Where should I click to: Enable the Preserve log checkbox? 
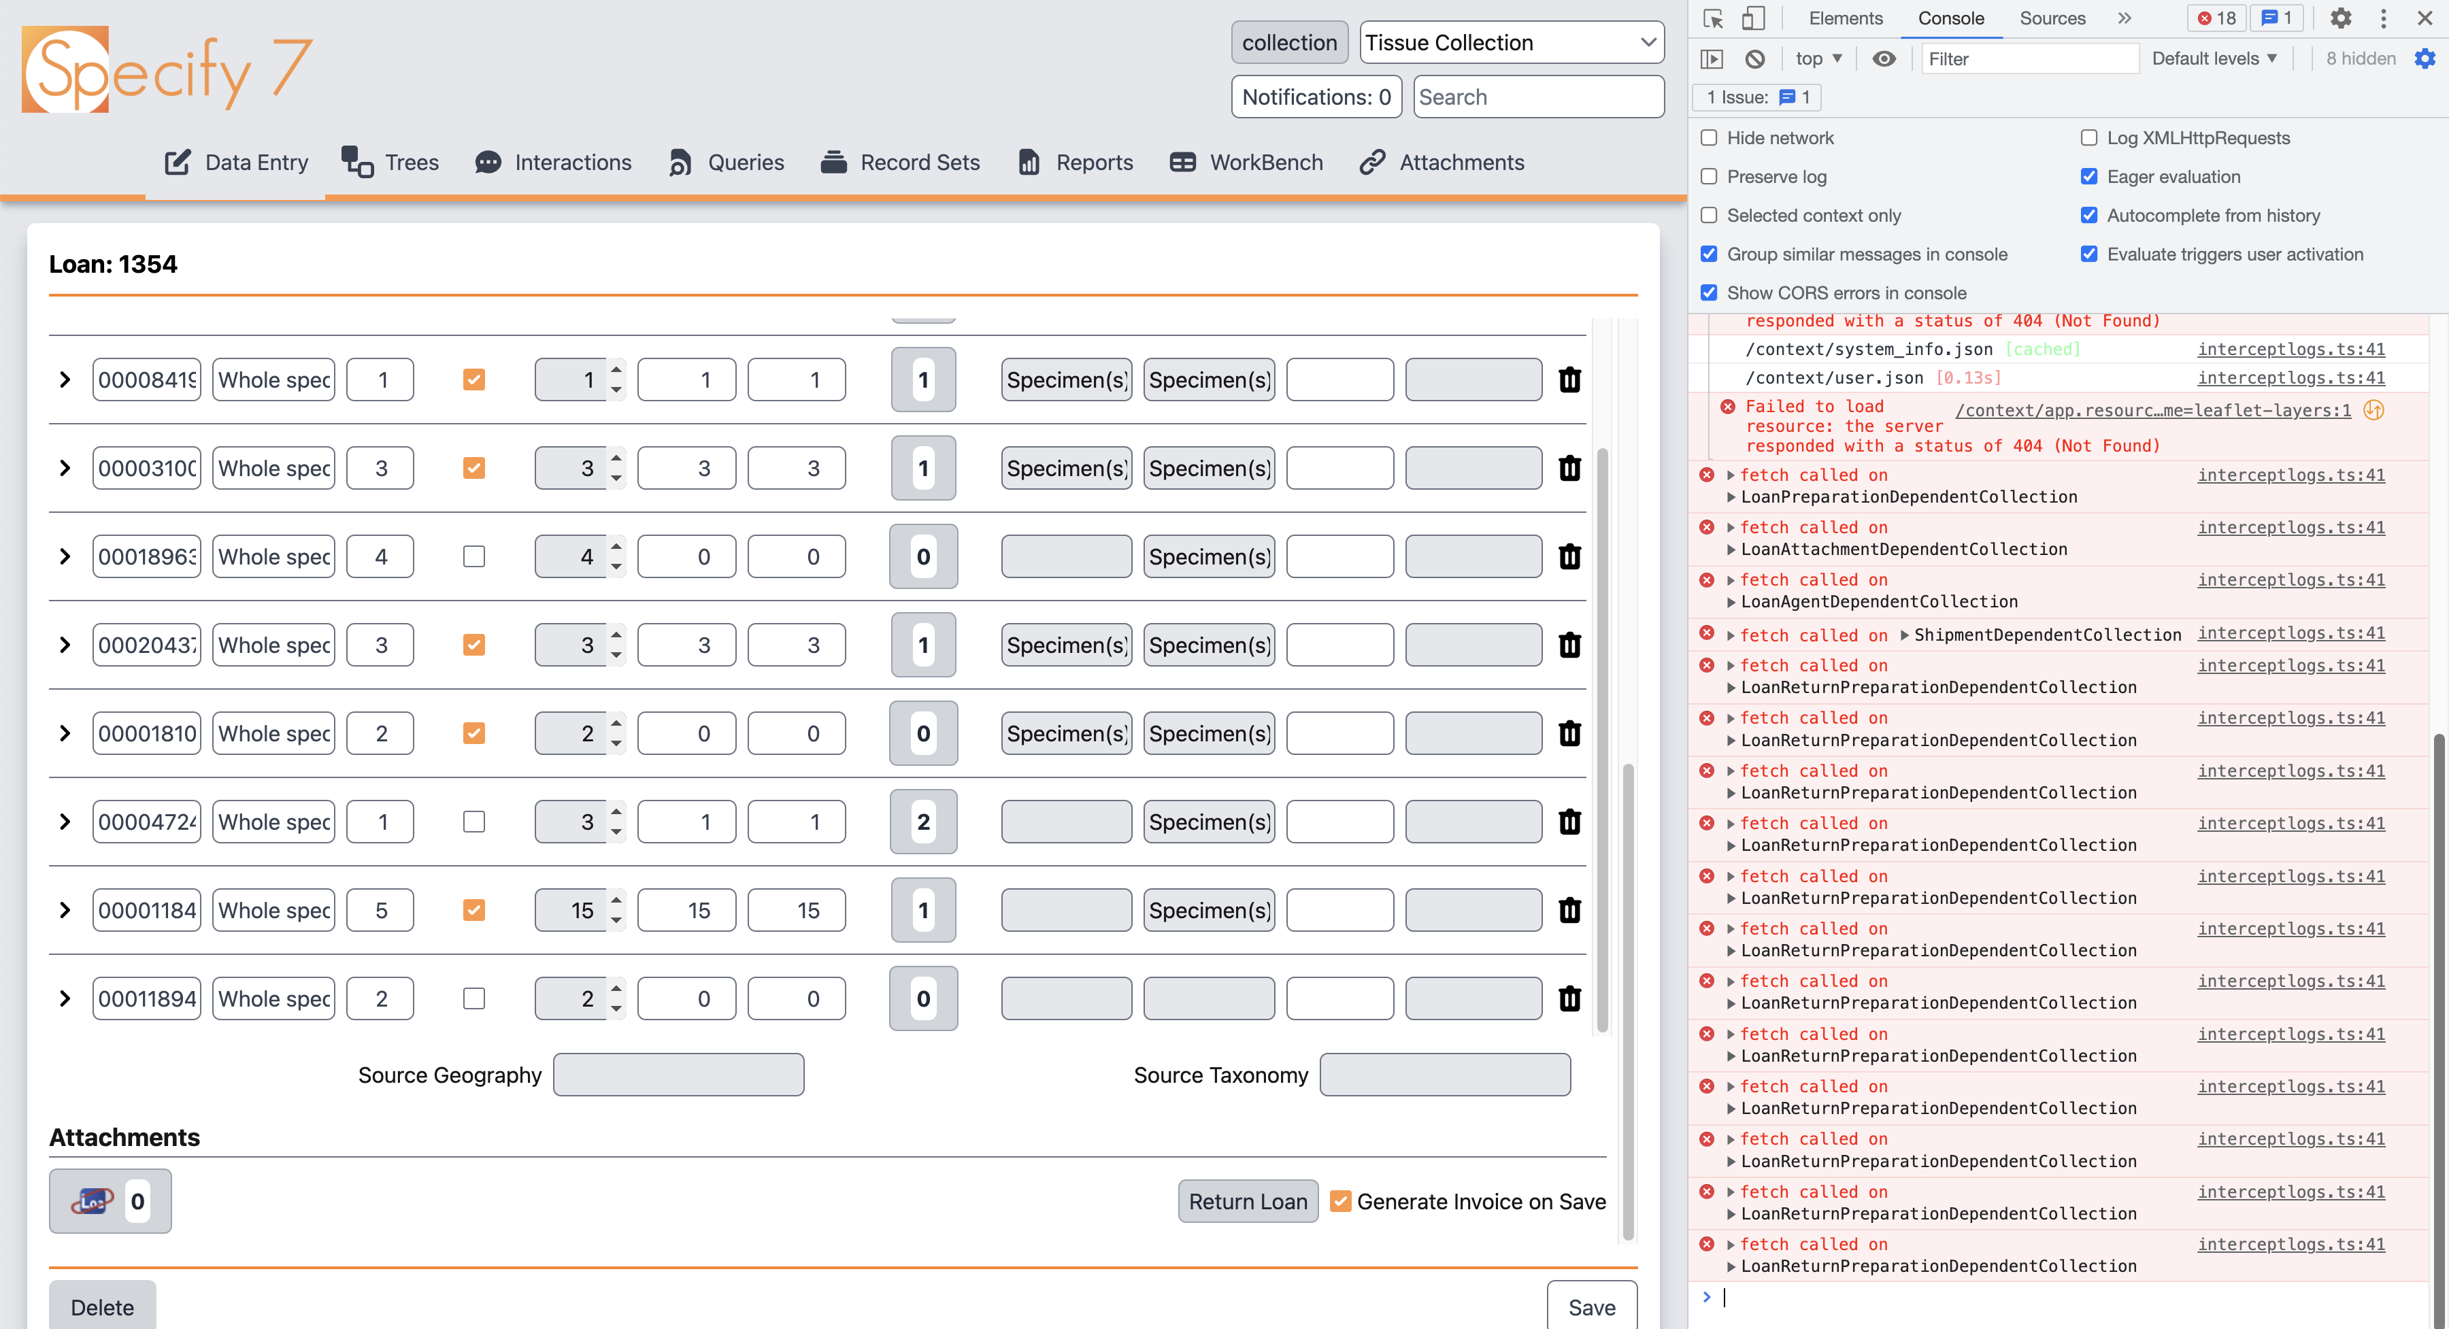1710,177
